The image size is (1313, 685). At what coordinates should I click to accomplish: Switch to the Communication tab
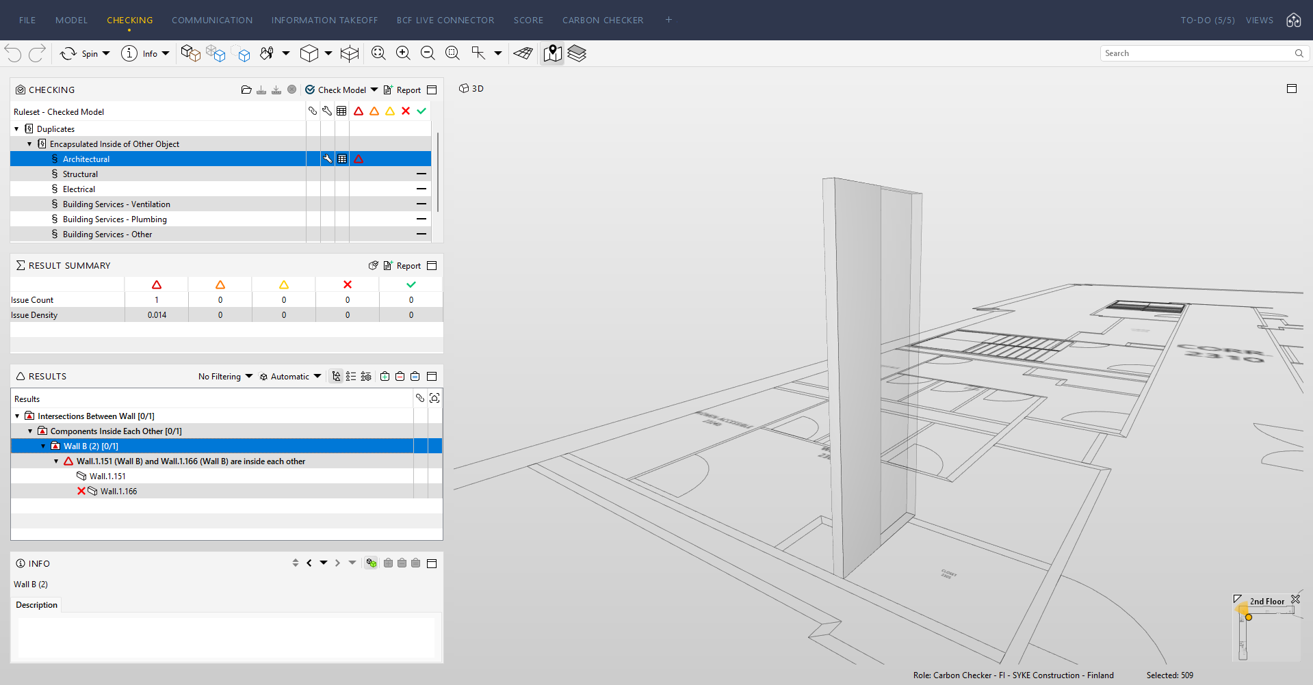tap(212, 21)
